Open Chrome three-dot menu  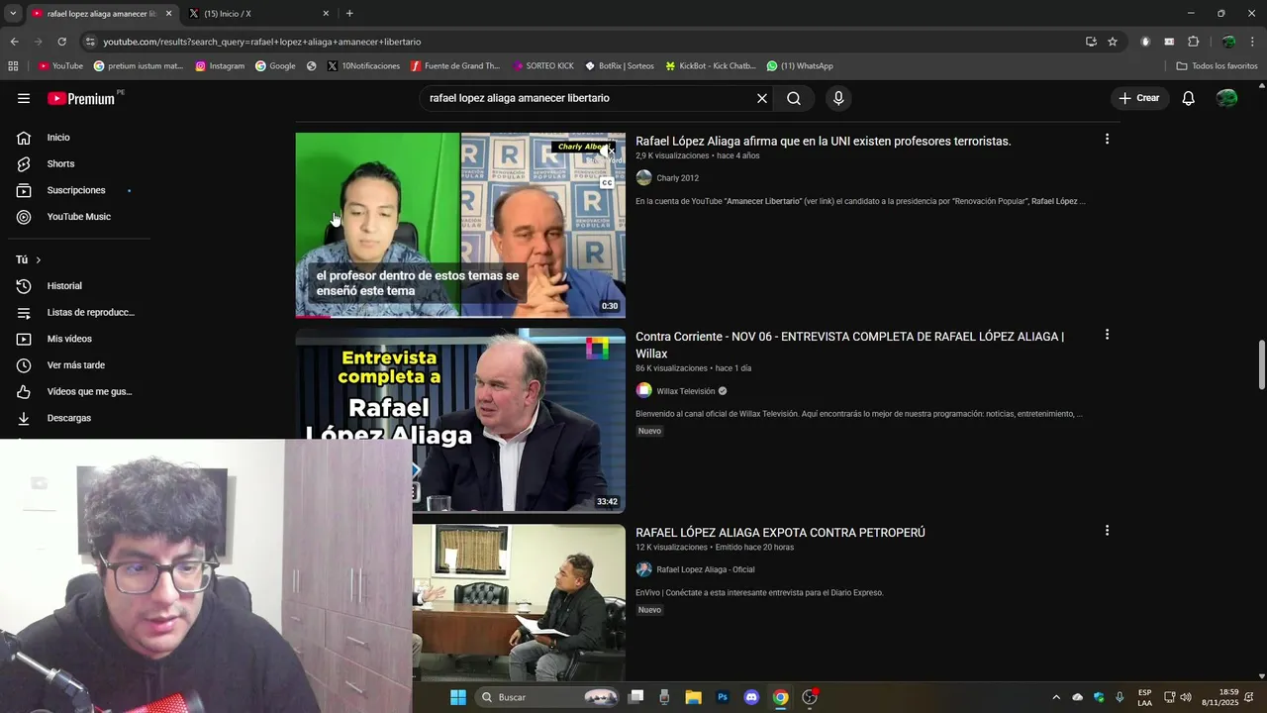pyautogui.click(x=1253, y=42)
